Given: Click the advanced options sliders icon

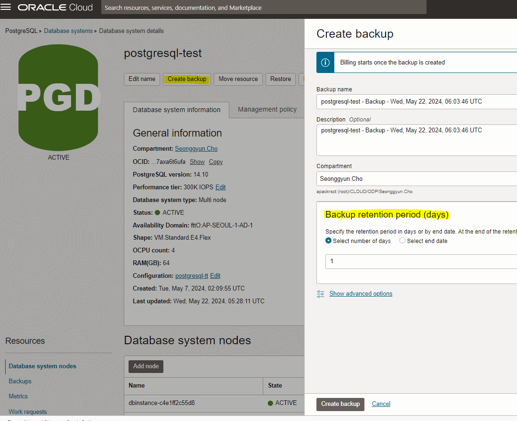Looking at the screenshot, I should [321, 294].
